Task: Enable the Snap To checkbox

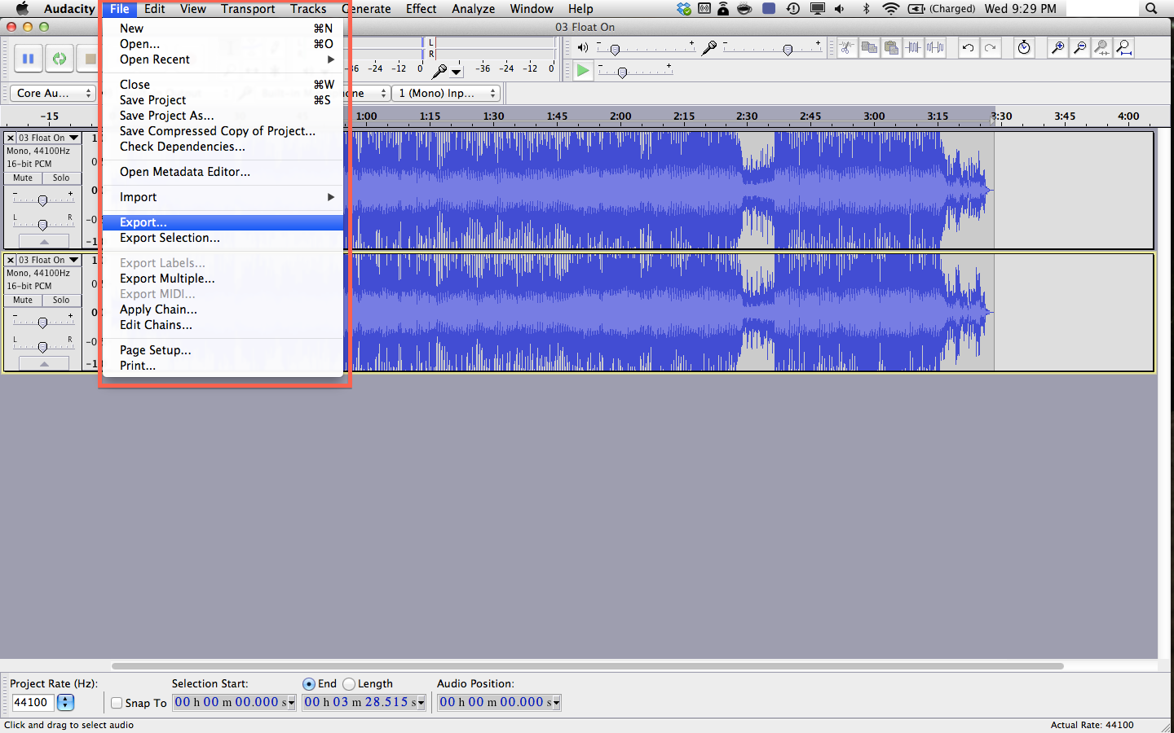Action: (x=117, y=703)
